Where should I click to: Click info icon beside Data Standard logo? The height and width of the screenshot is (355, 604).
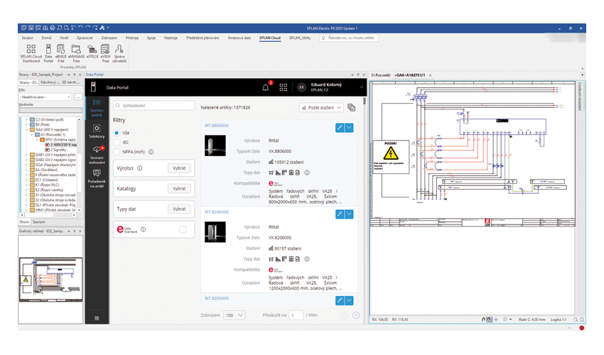coord(144,229)
